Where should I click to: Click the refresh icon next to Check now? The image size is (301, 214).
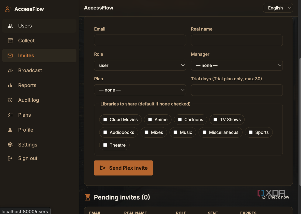pyautogui.click(x=264, y=197)
